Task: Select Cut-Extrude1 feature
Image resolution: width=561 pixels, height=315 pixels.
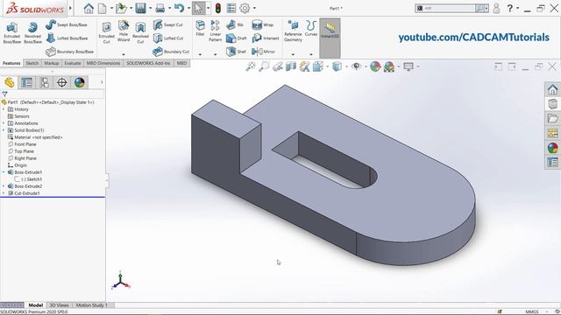Action: [24, 193]
